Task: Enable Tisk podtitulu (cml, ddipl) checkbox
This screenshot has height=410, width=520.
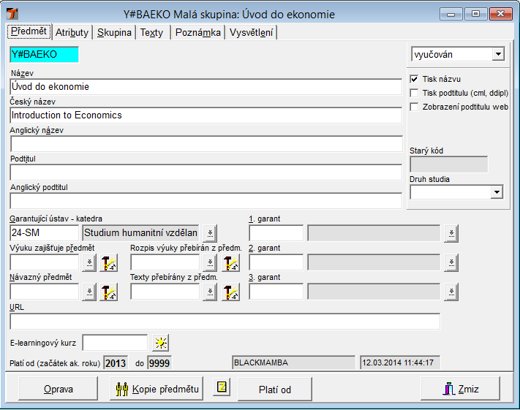Action: (x=415, y=93)
